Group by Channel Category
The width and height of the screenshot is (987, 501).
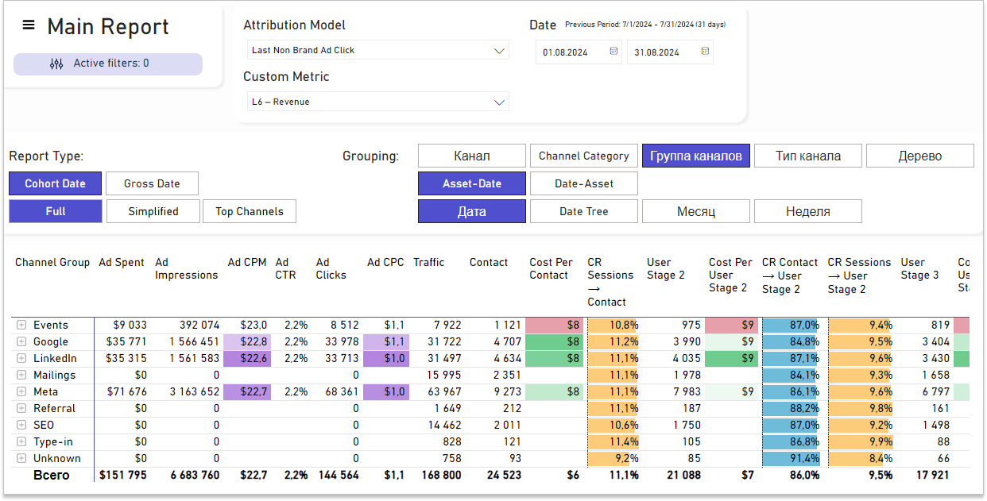tap(583, 156)
